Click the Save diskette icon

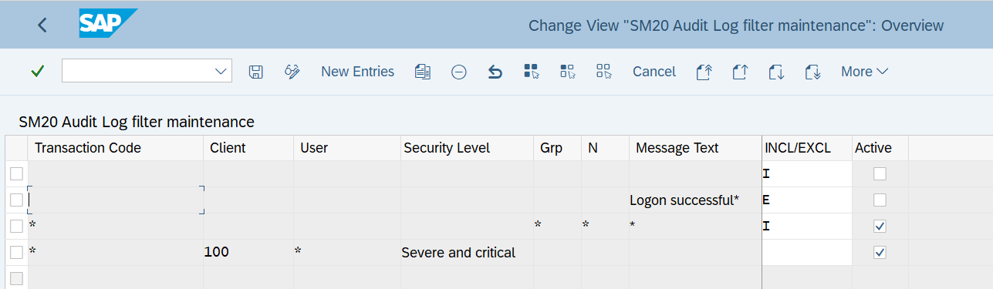coord(256,72)
